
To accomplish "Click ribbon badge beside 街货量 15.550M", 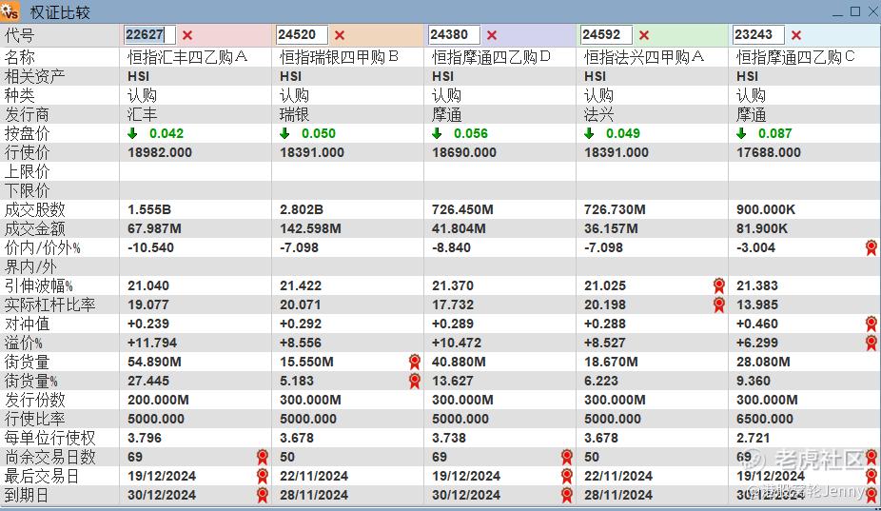I will (x=414, y=362).
